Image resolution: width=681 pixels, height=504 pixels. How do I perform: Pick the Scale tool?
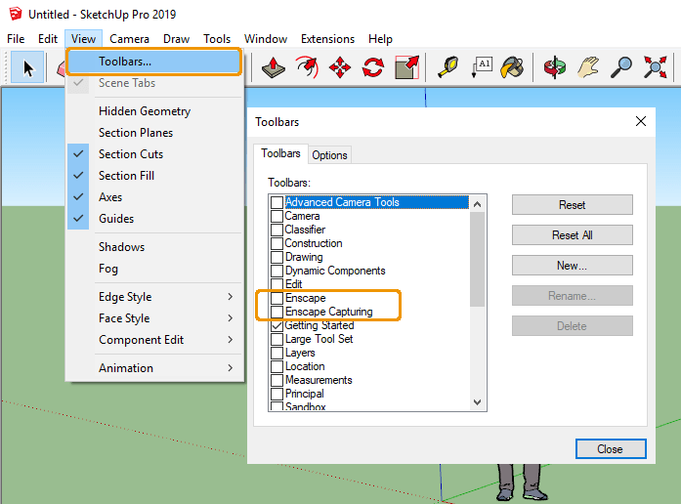tap(407, 67)
